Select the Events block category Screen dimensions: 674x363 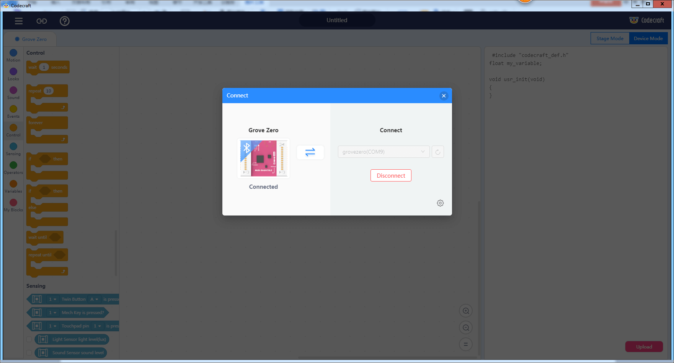coord(13,112)
